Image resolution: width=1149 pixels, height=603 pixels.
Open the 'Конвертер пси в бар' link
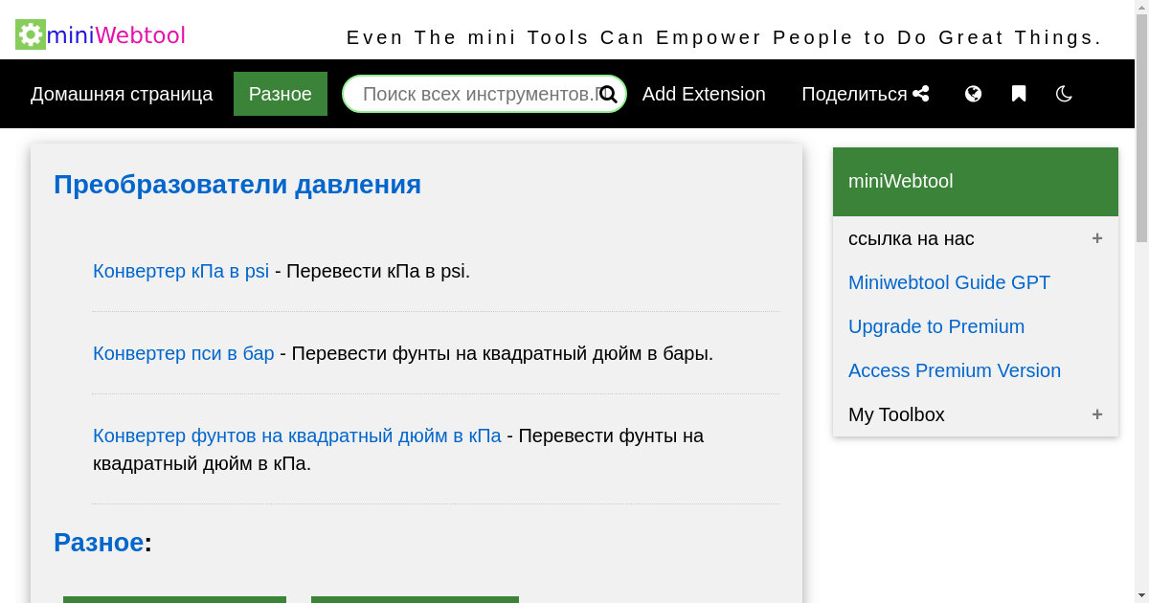pos(183,353)
